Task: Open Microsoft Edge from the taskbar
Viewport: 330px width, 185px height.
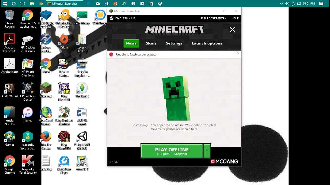Action: [89, 4]
